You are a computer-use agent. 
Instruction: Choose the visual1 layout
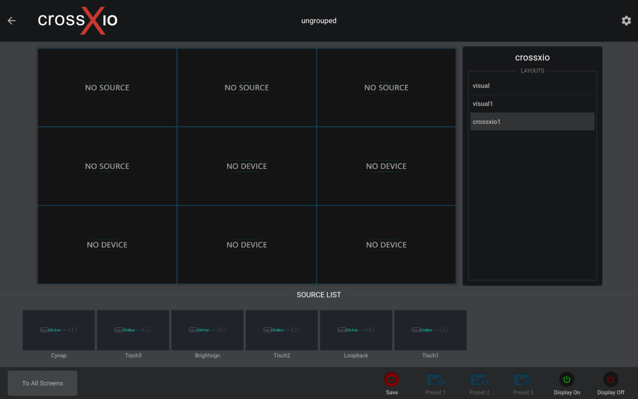tap(532, 104)
